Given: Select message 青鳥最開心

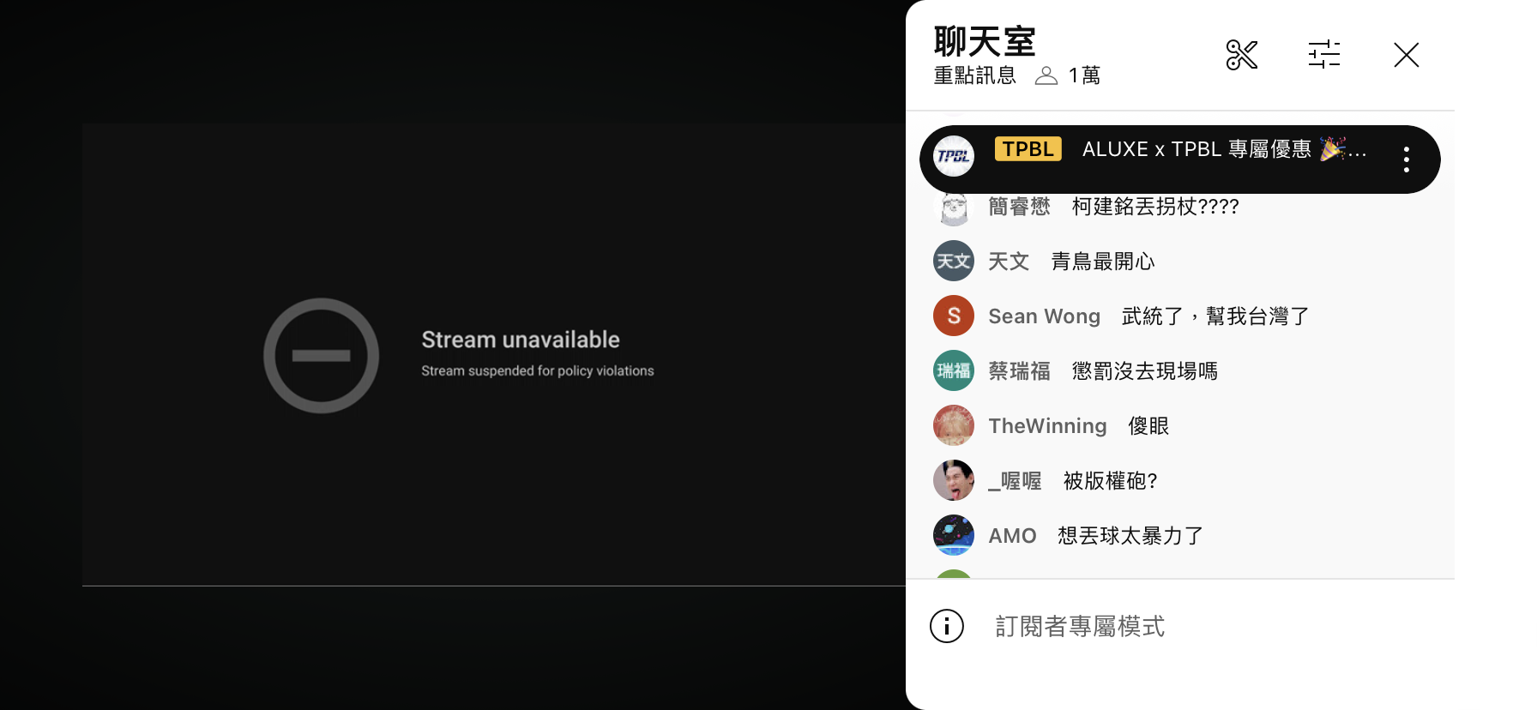Looking at the screenshot, I should [1103, 262].
